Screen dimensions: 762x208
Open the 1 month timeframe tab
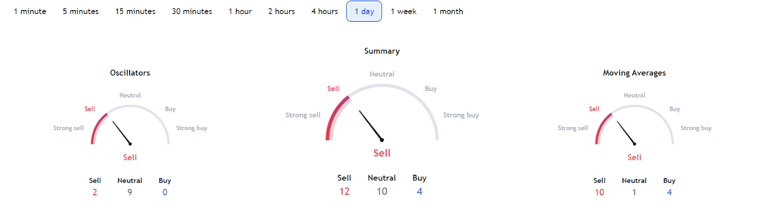(448, 11)
